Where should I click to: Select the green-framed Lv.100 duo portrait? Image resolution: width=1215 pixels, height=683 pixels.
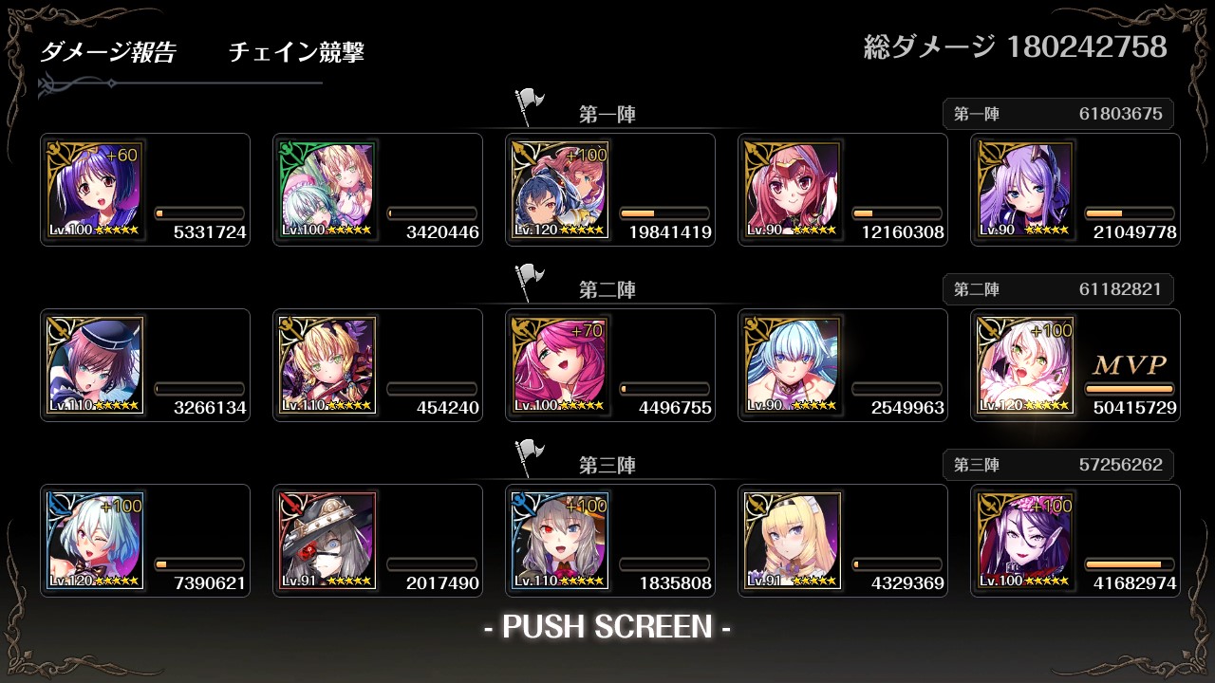(327, 190)
